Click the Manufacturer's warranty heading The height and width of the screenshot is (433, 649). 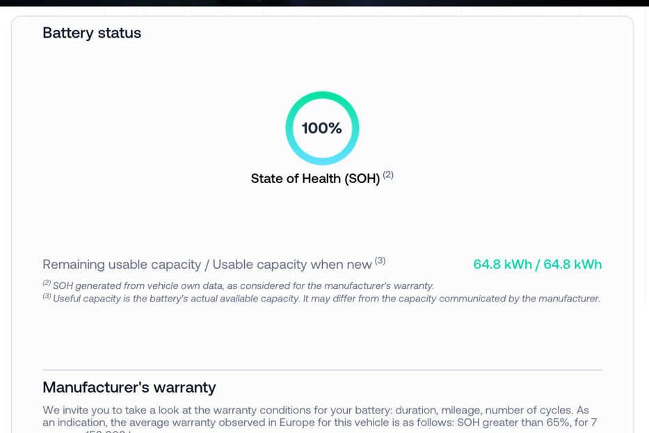click(x=129, y=387)
